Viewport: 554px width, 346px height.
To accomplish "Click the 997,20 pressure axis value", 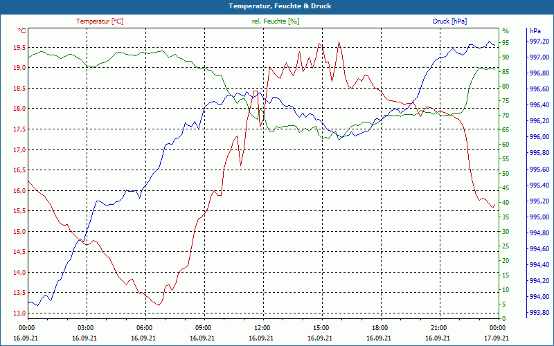I will (539, 42).
